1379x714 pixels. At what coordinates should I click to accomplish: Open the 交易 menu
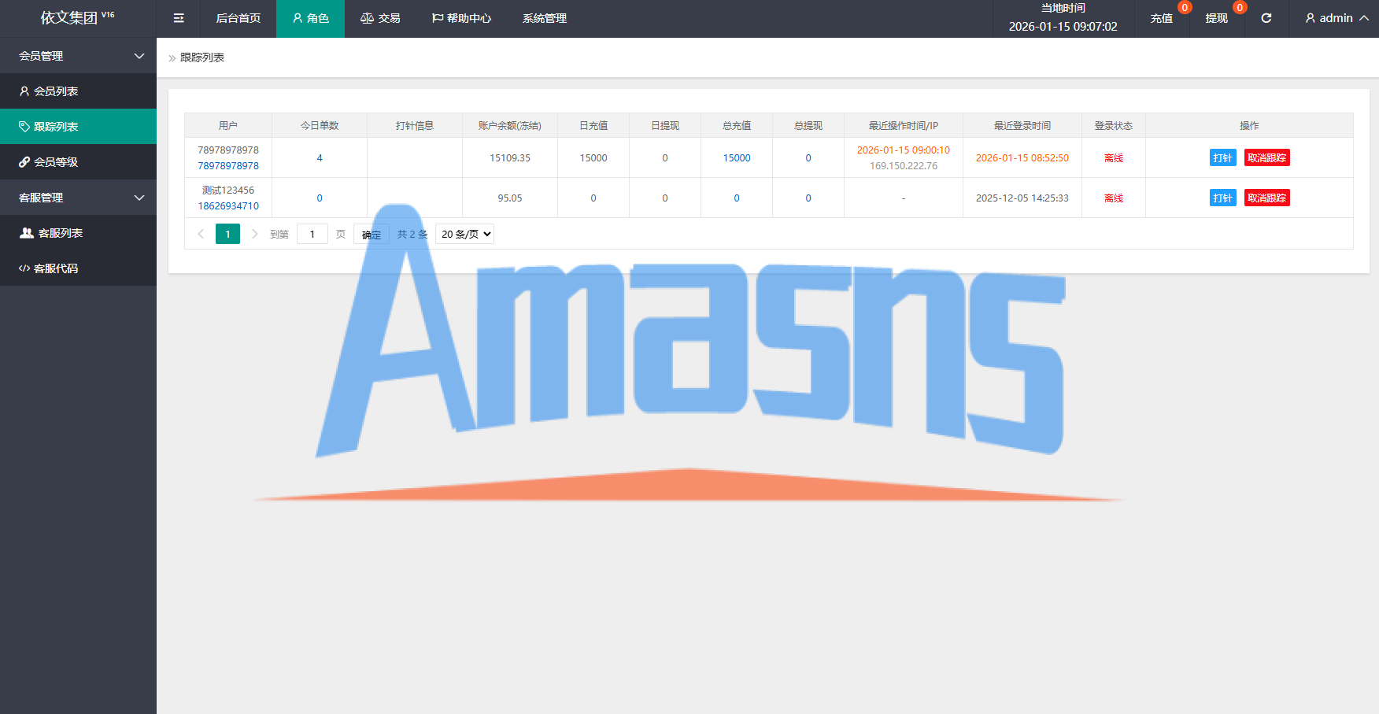tap(380, 18)
